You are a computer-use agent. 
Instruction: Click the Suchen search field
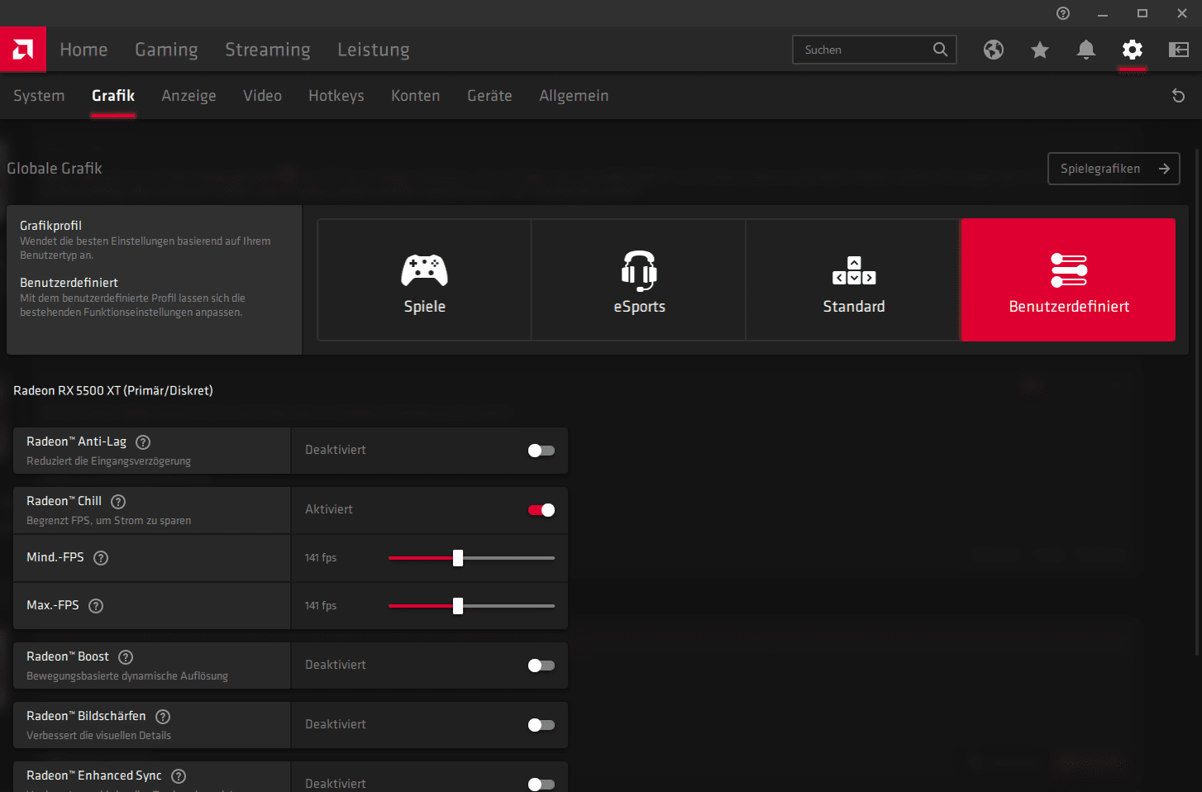(x=875, y=50)
